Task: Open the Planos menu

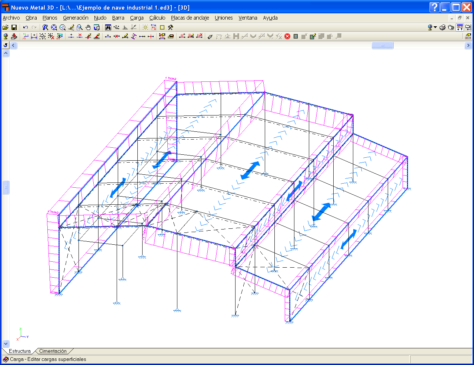Action: (50, 18)
